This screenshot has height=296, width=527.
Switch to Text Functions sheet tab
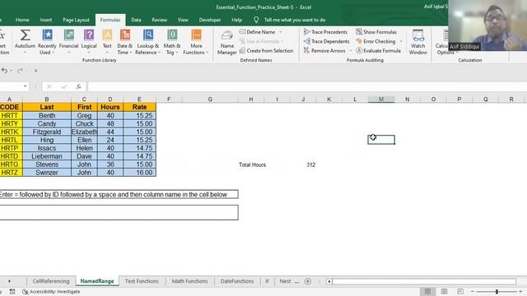point(142,281)
